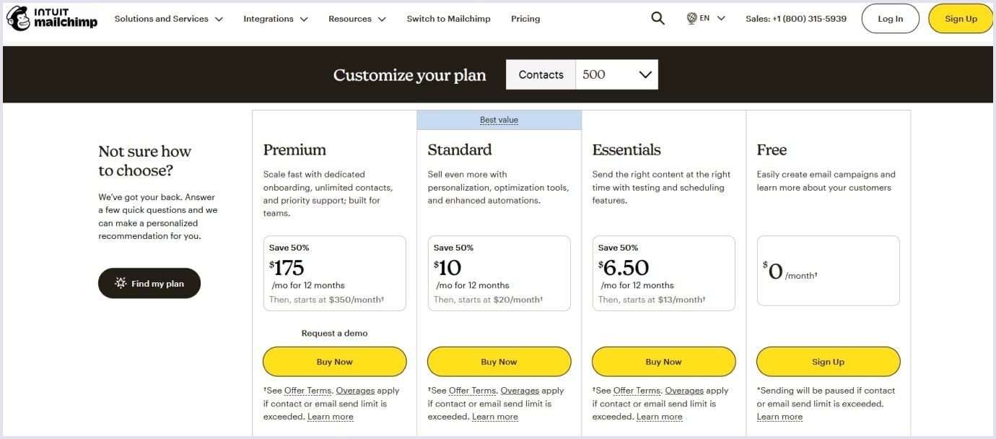Click the Find my plan button

click(149, 284)
